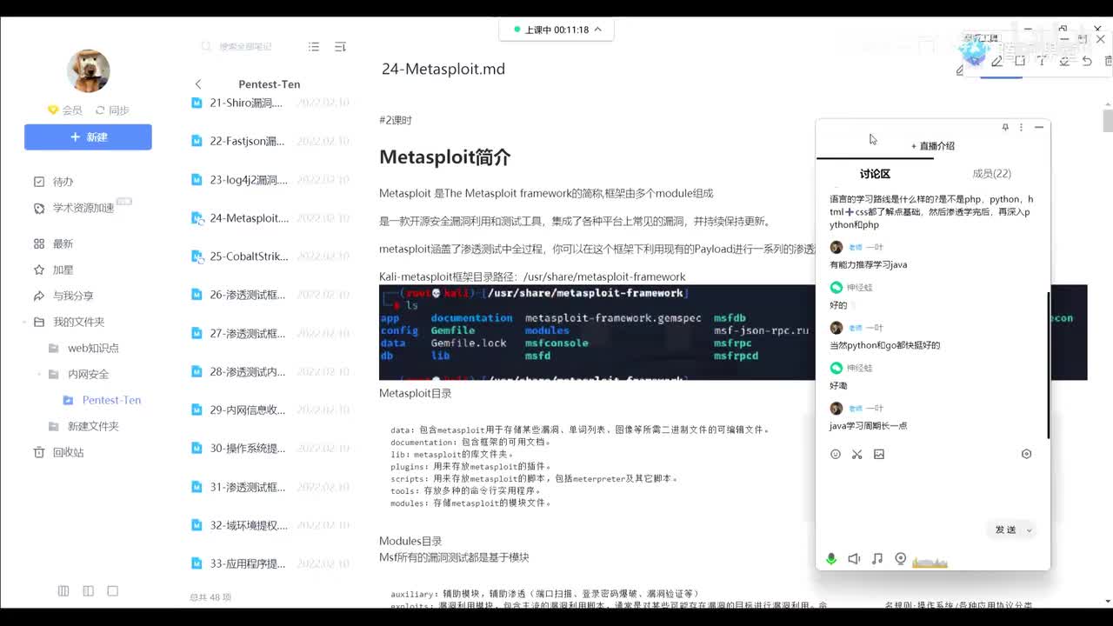Screen dimensions: 1113x626
Task: Click the blue 新建 button
Action: coord(88,137)
